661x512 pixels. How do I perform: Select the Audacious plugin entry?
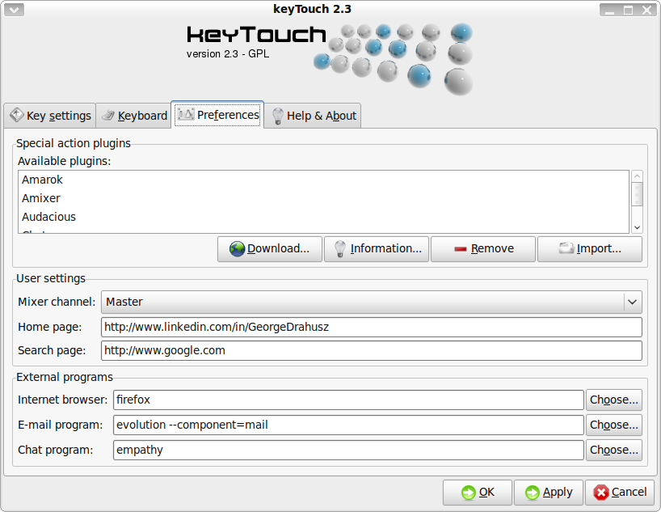(48, 217)
